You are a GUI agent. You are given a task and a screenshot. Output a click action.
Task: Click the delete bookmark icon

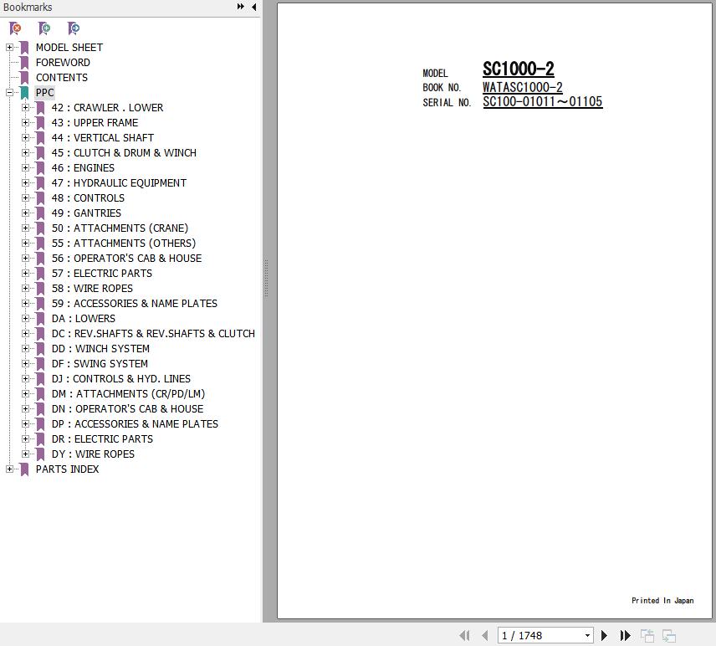15,28
